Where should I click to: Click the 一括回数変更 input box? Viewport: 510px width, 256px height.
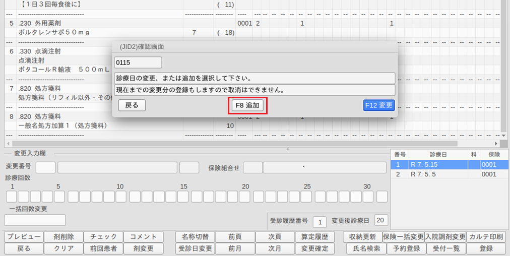[x=35, y=220]
